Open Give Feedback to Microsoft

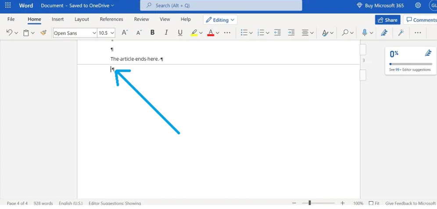tap(410, 203)
